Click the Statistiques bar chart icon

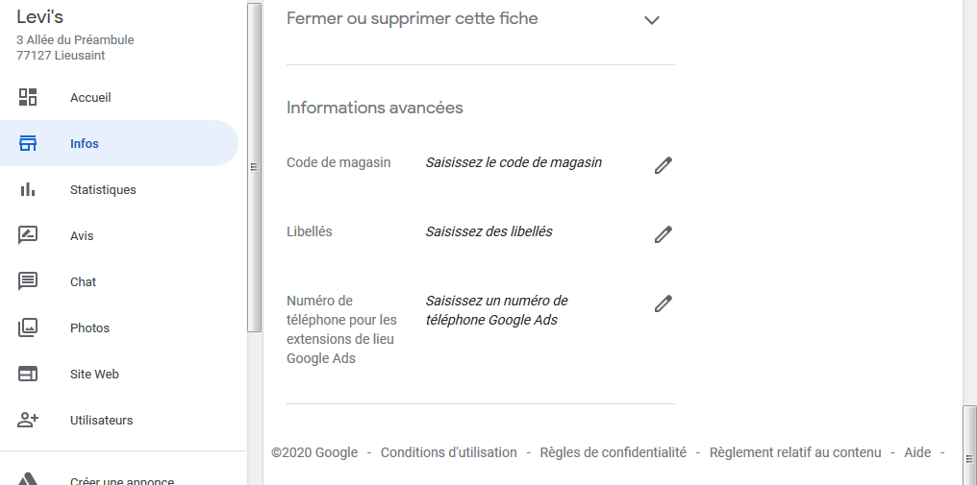pos(28,189)
